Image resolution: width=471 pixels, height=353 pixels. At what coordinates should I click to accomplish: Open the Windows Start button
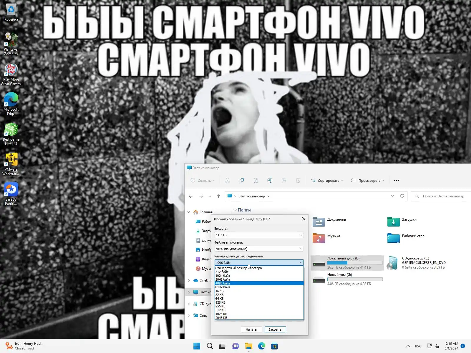pos(197,346)
